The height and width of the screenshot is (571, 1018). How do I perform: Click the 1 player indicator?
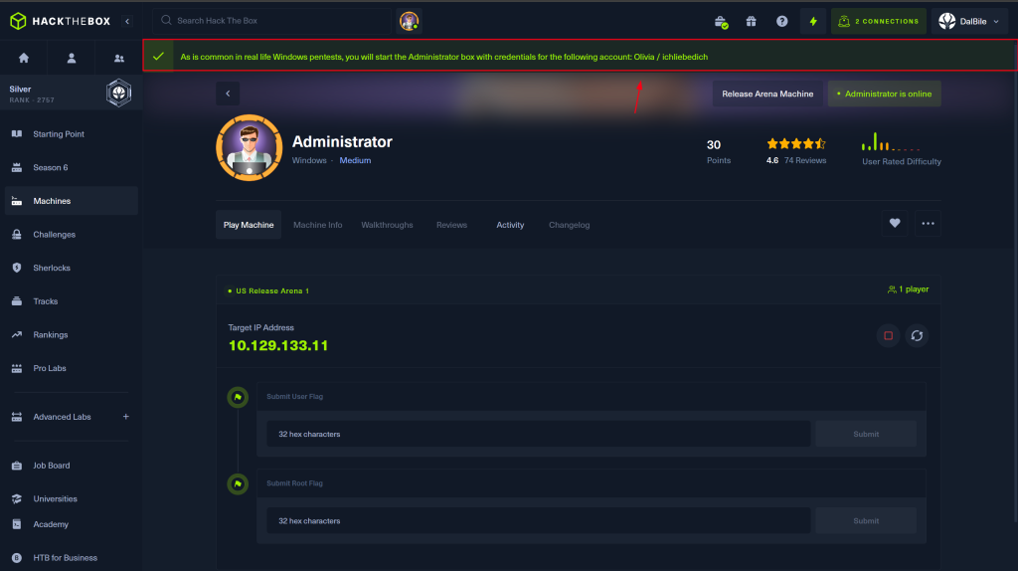pyautogui.click(x=908, y=289)
